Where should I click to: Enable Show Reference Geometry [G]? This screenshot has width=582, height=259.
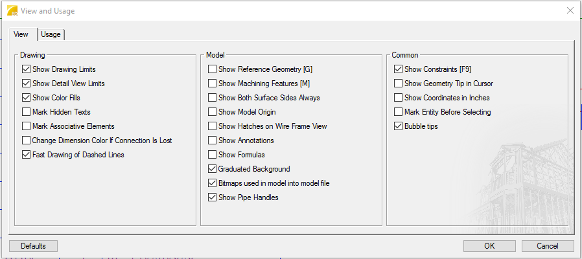(213, 69)
